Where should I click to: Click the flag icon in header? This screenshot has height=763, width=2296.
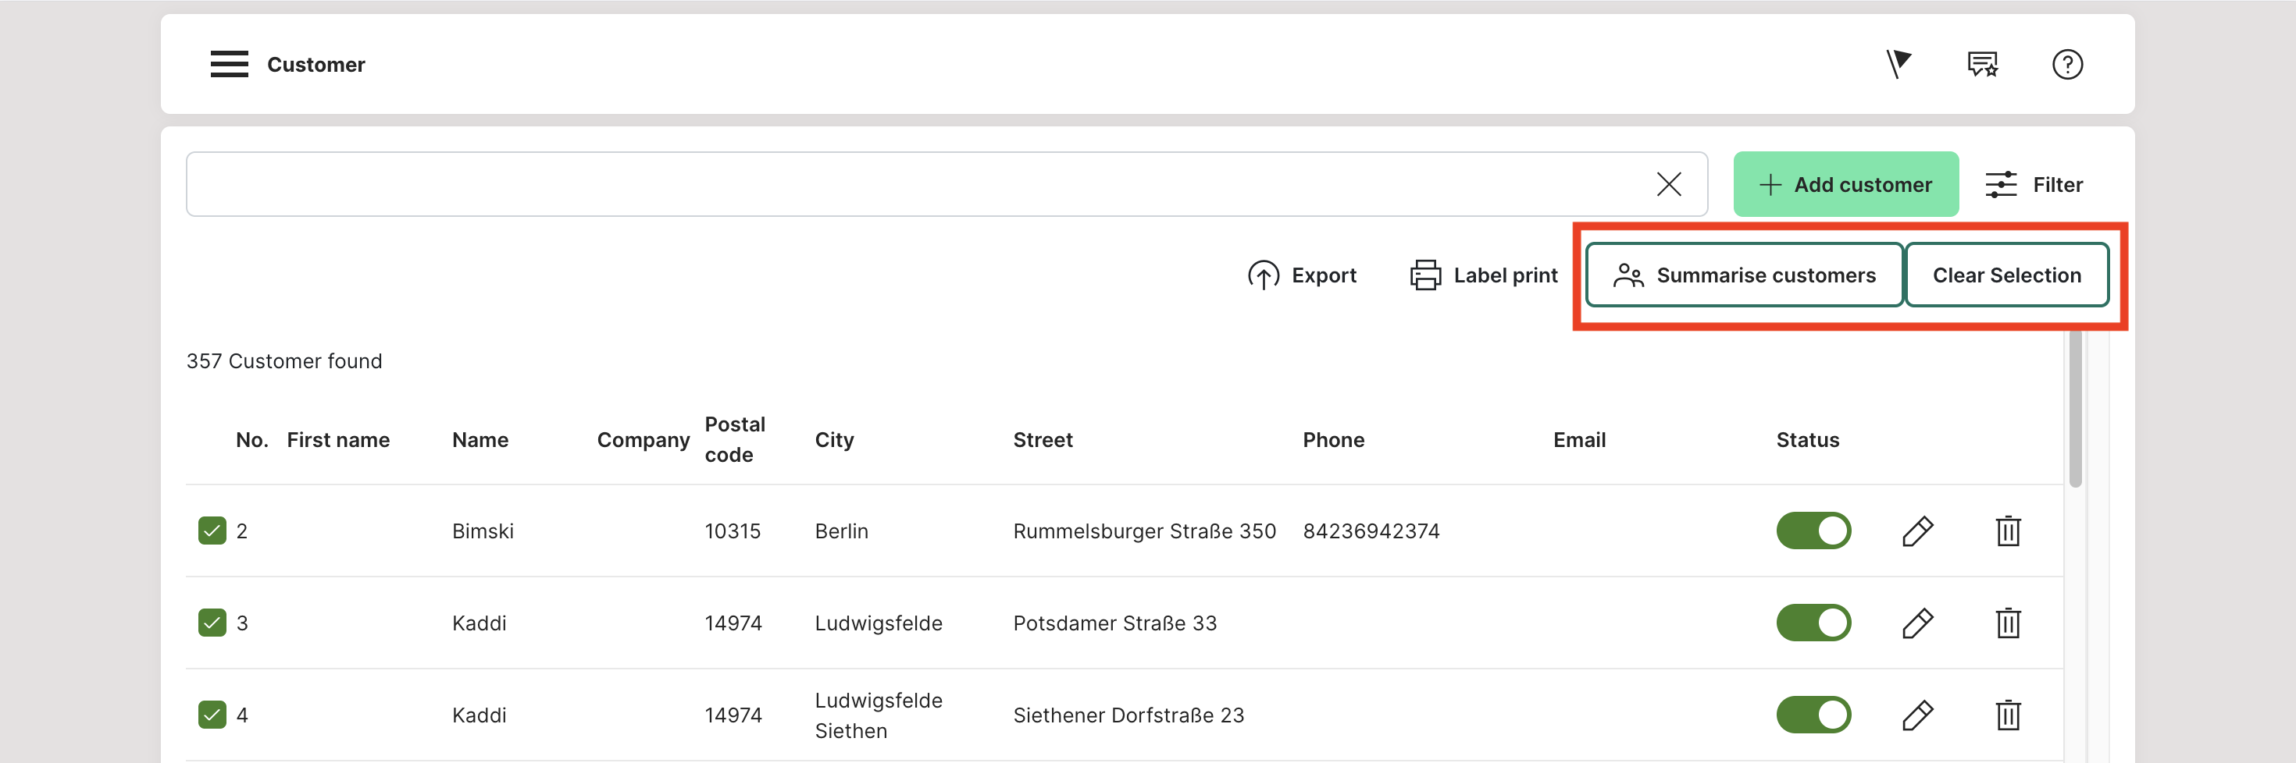coord(1898,64)
